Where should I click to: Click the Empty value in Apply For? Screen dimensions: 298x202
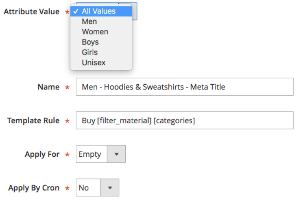coord(90,154)
